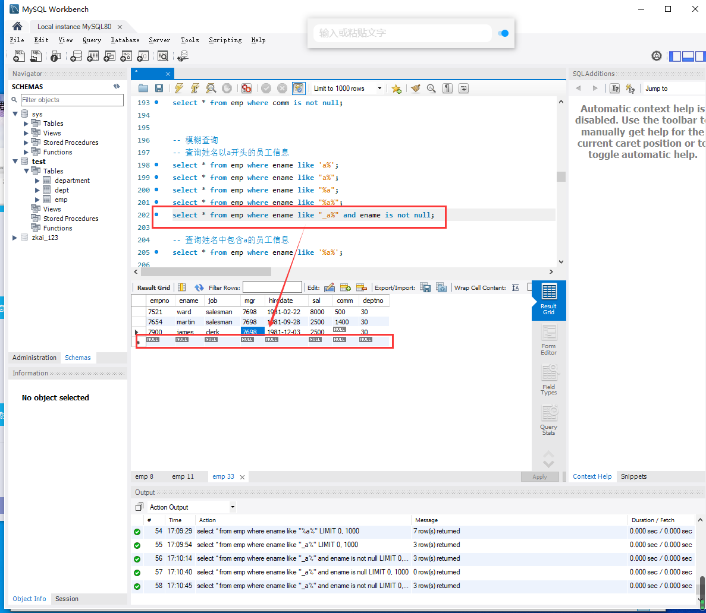This screenshot has width=706, height=613.
Task: Open a script file in the editor
Action: [x=143, y=89]
